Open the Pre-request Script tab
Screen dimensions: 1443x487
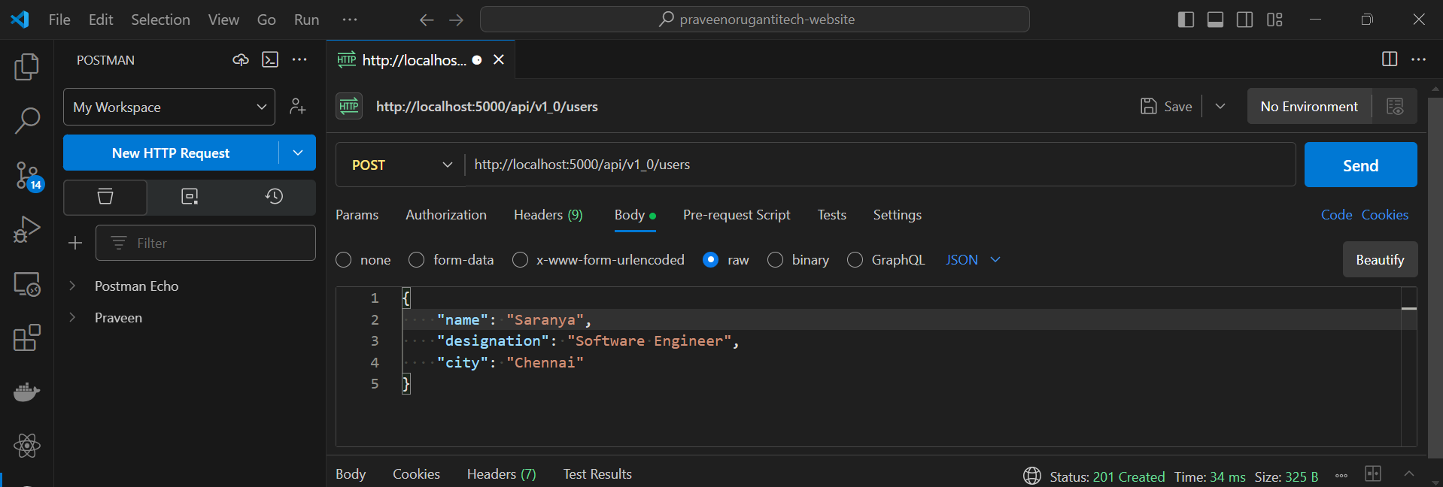(x=737, y=215)
